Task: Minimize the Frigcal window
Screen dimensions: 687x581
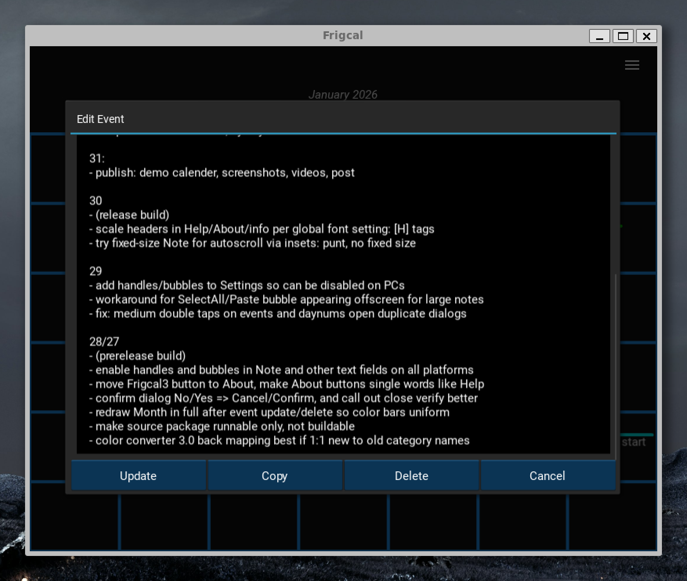Action: 599,36
